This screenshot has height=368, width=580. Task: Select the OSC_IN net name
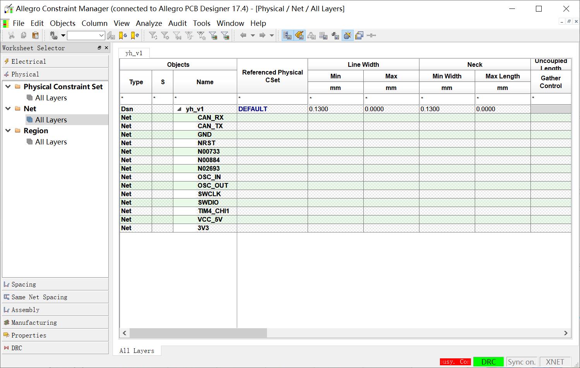point(209,177)
